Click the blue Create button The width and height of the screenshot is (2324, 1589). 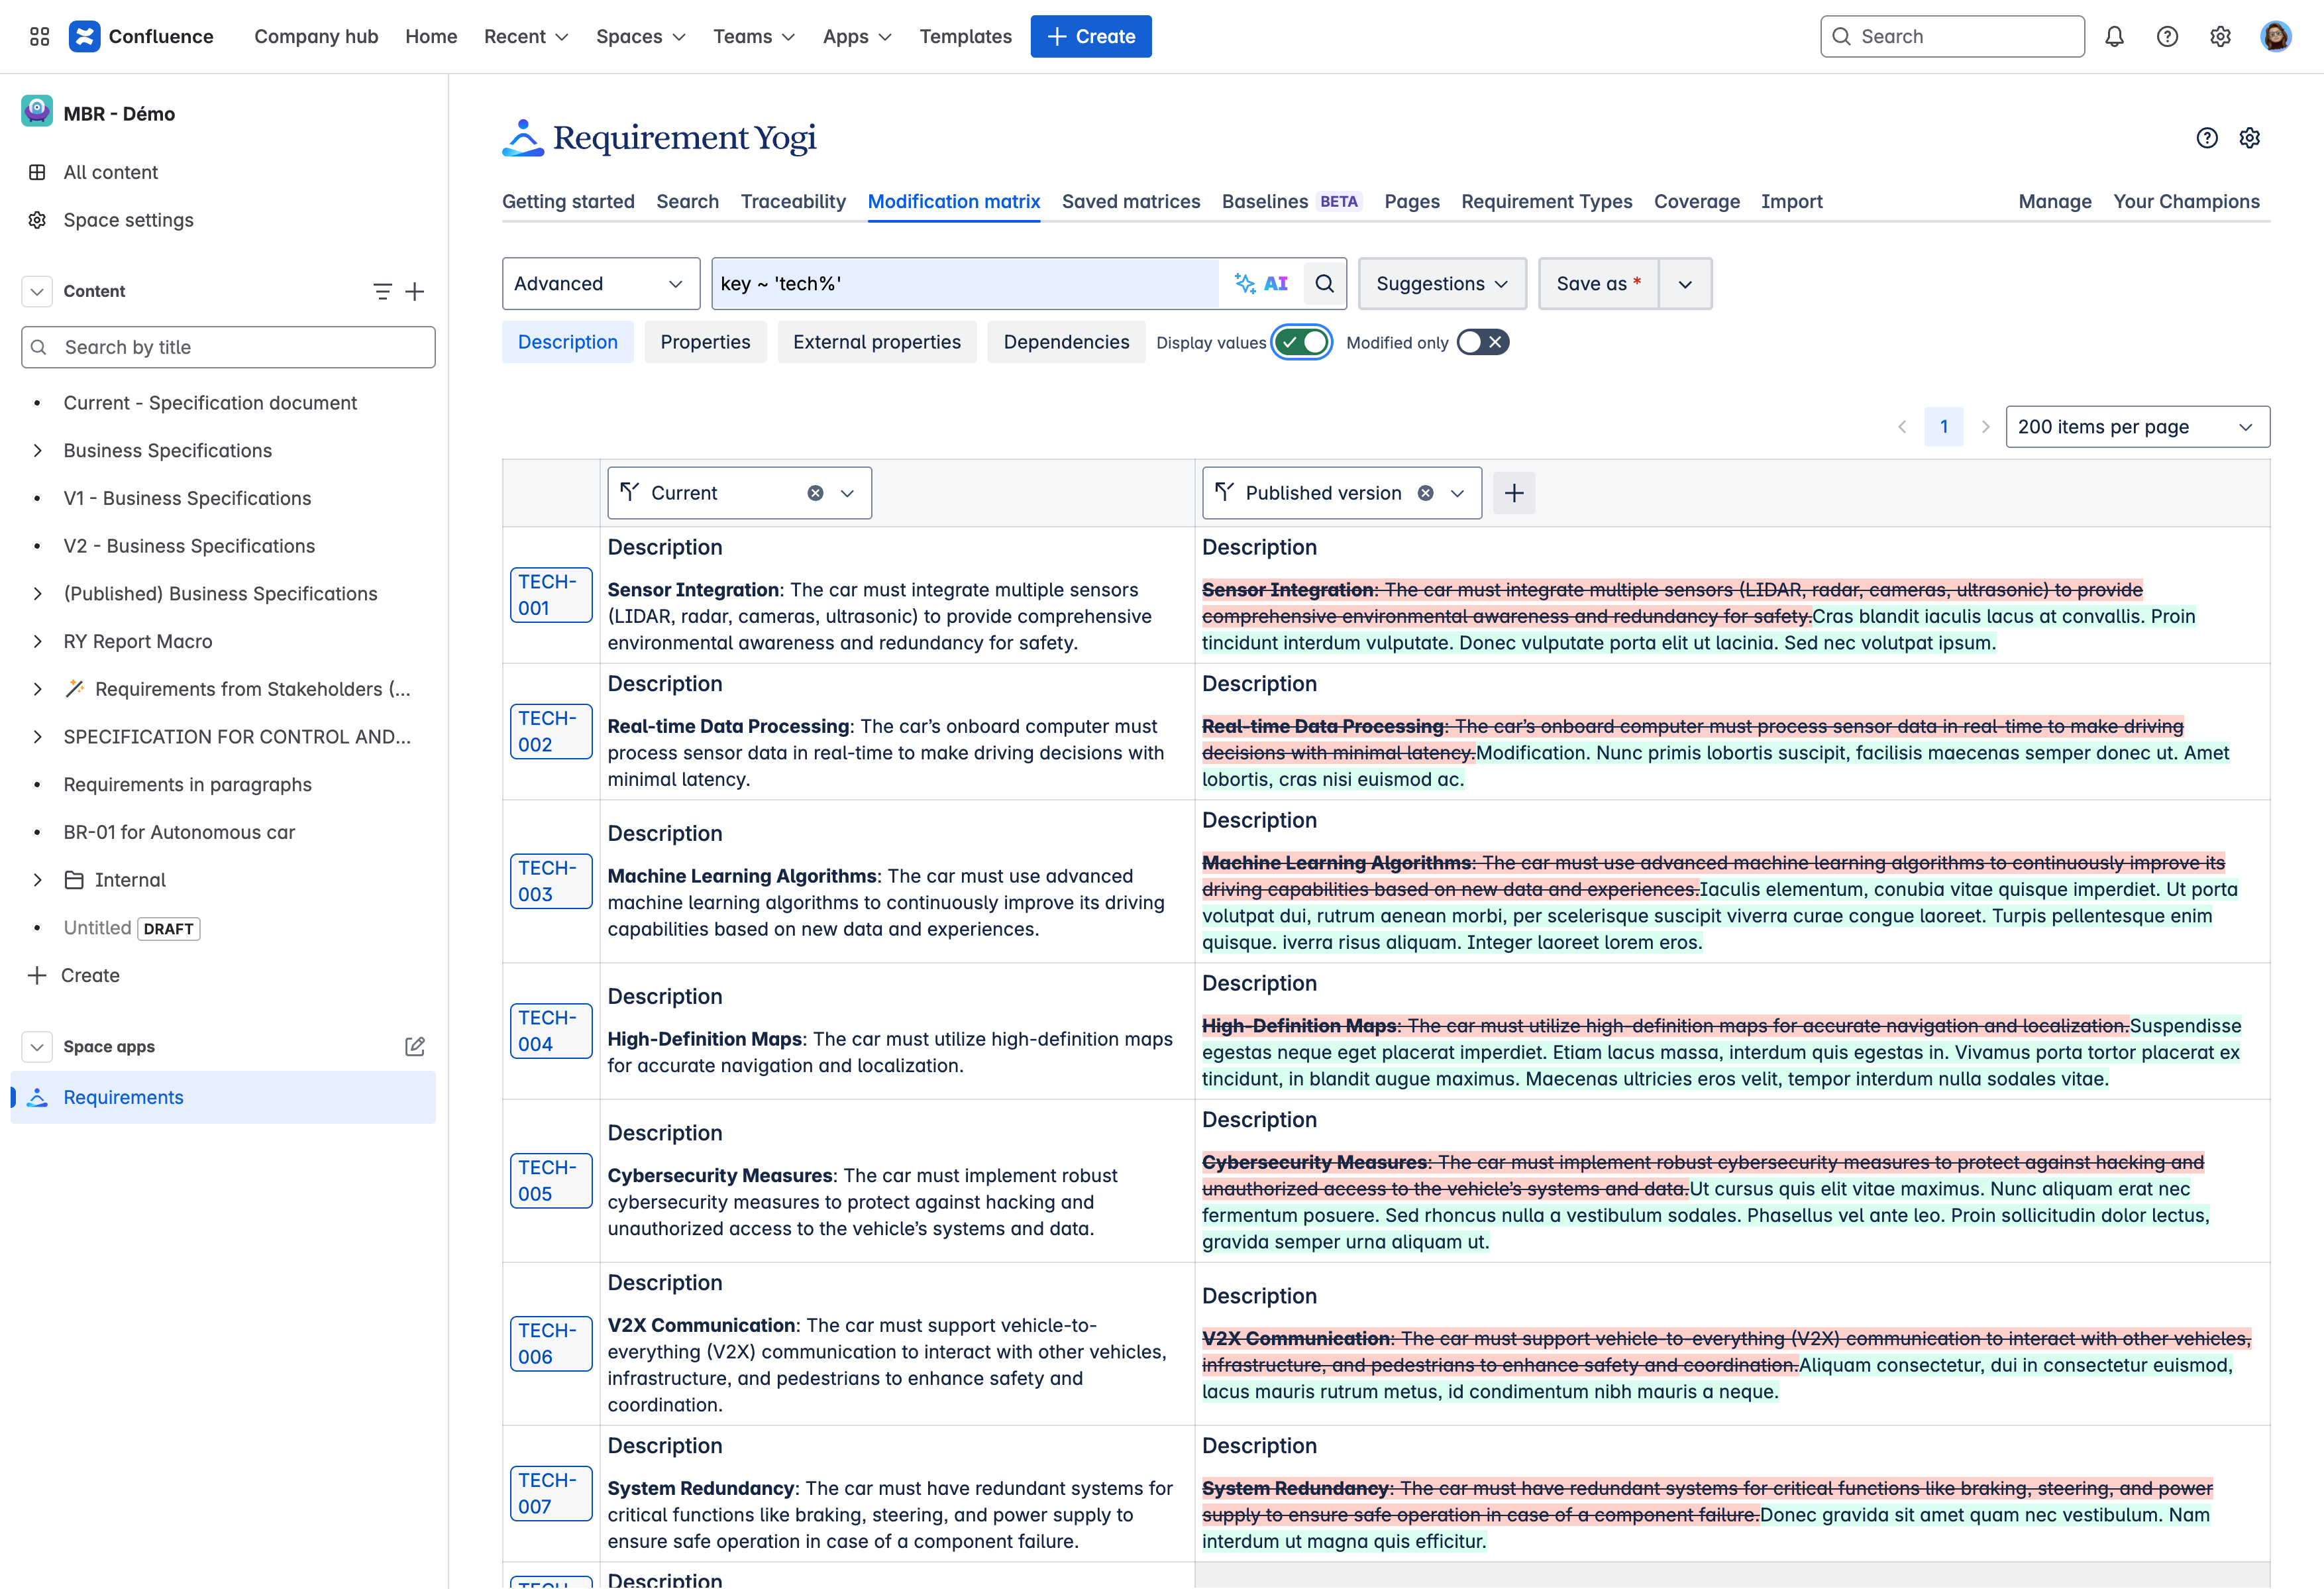[1090, 37]
